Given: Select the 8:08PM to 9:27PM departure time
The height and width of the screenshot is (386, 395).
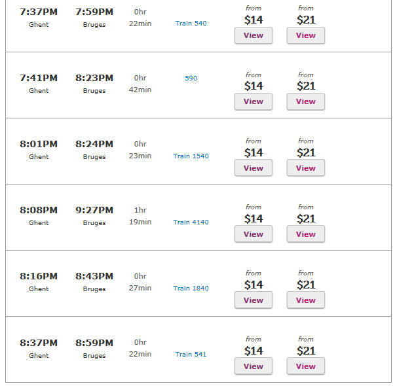Looking at the screenshot, I should tap(39, 210).
